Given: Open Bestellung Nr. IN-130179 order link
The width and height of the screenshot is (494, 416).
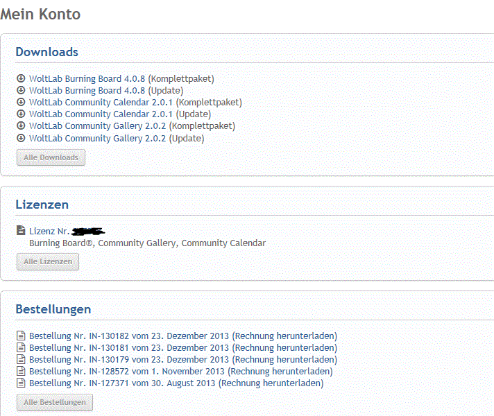Looking at the screenshot, I should point(128,360).
